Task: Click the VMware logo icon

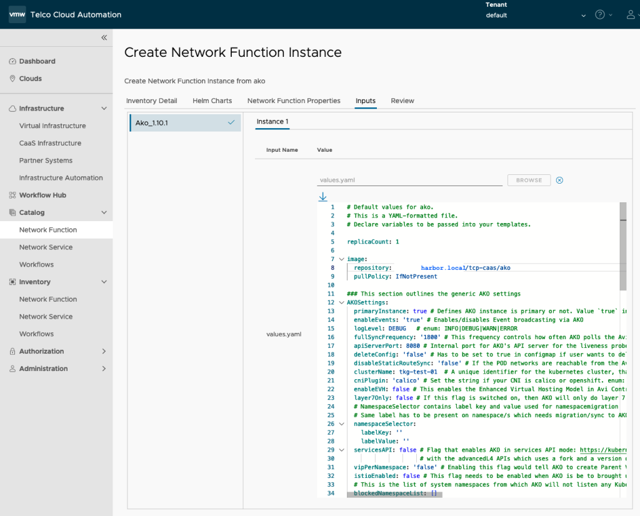Action: 17,14
